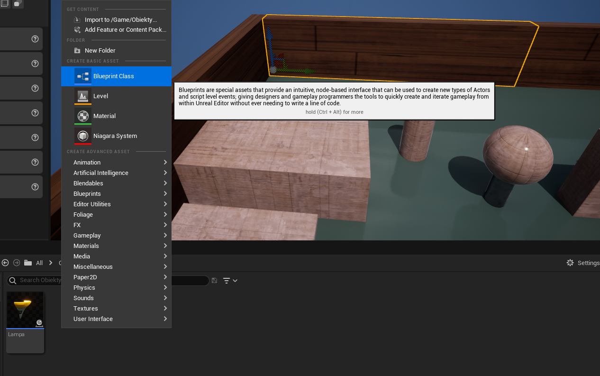Click the Settings gear icon
The height and width of the screenshot is (376, 600).
570,263
